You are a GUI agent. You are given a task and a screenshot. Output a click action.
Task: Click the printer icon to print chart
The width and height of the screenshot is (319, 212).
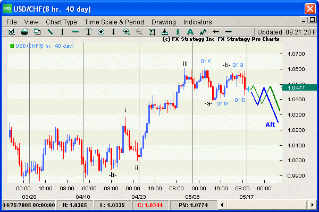pos(24,32)
